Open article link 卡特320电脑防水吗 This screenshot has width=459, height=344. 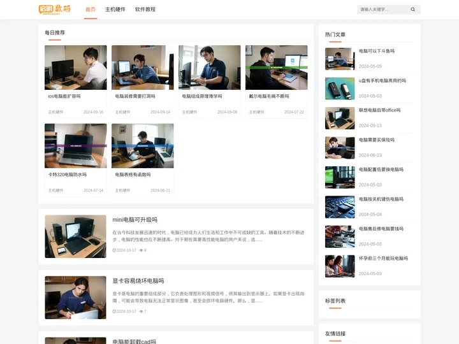(x=68, y=175)
